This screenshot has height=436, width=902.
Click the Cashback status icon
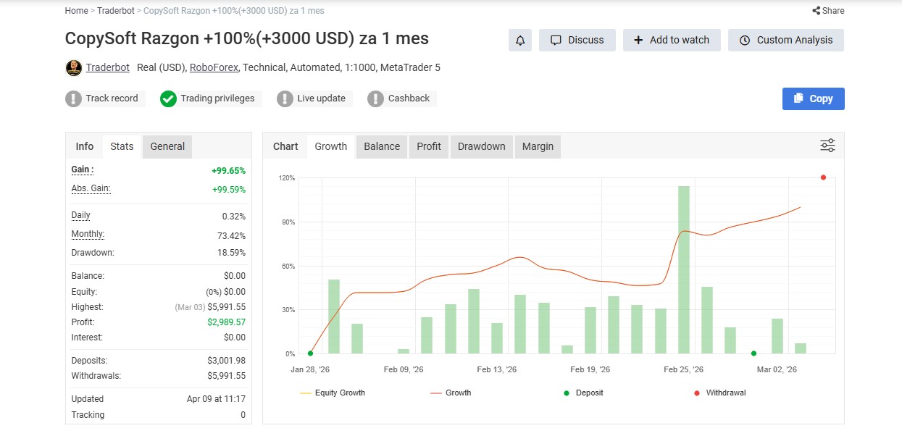[375, 98]
